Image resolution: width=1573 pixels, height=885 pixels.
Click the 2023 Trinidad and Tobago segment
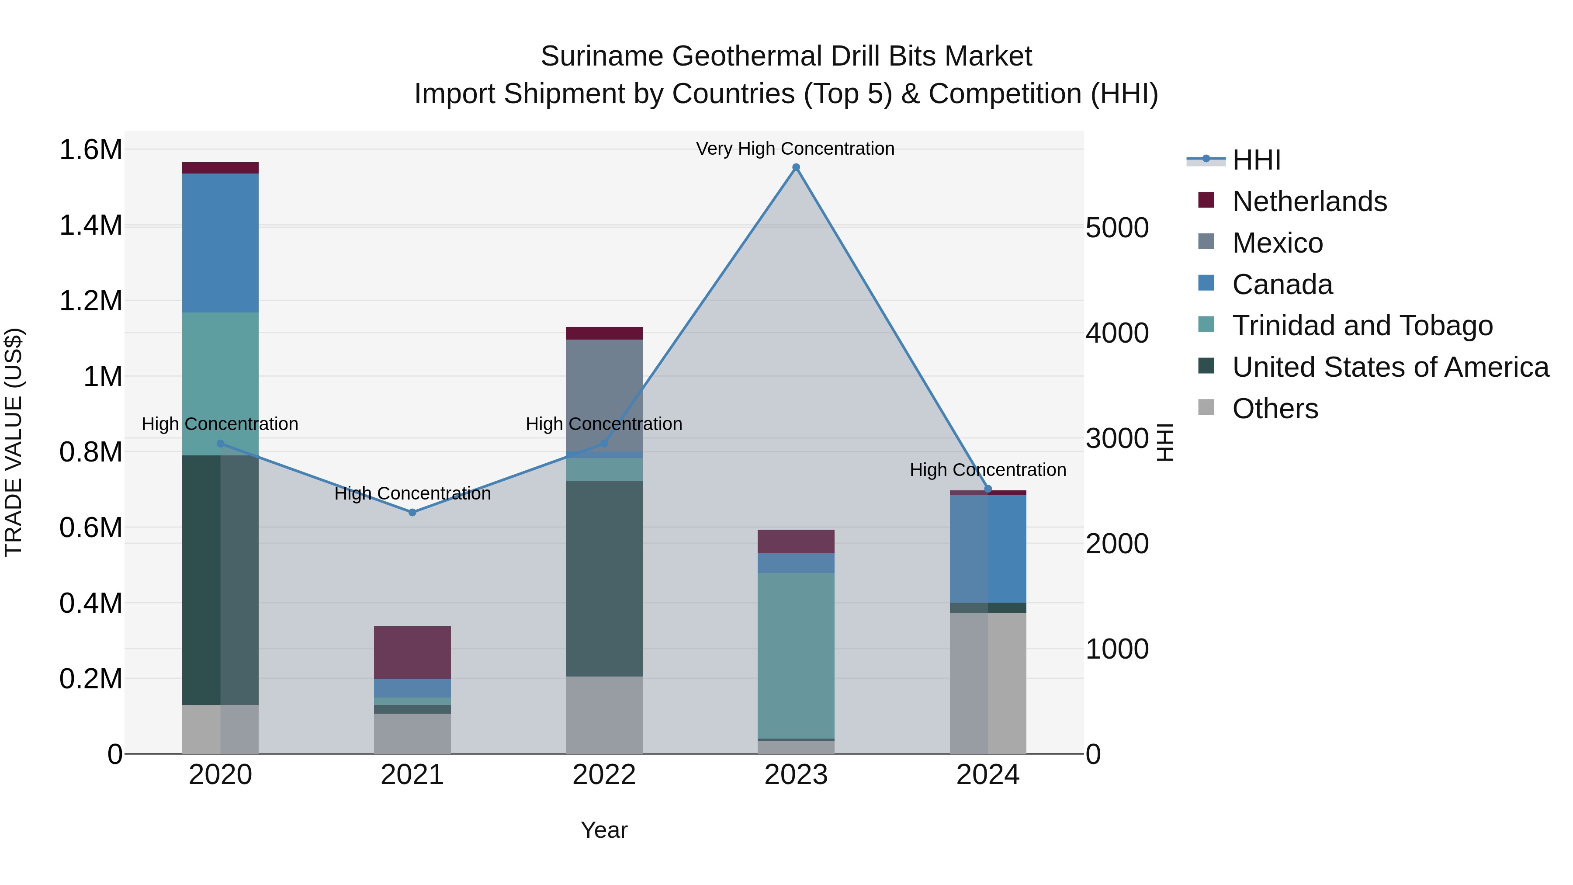(x=796, y=656)
